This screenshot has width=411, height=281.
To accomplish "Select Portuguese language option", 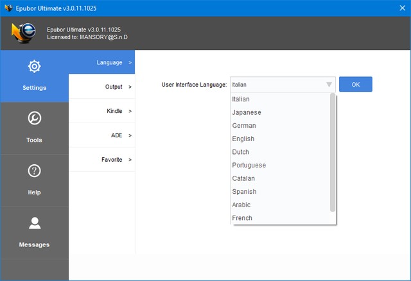I will (249, 165).
